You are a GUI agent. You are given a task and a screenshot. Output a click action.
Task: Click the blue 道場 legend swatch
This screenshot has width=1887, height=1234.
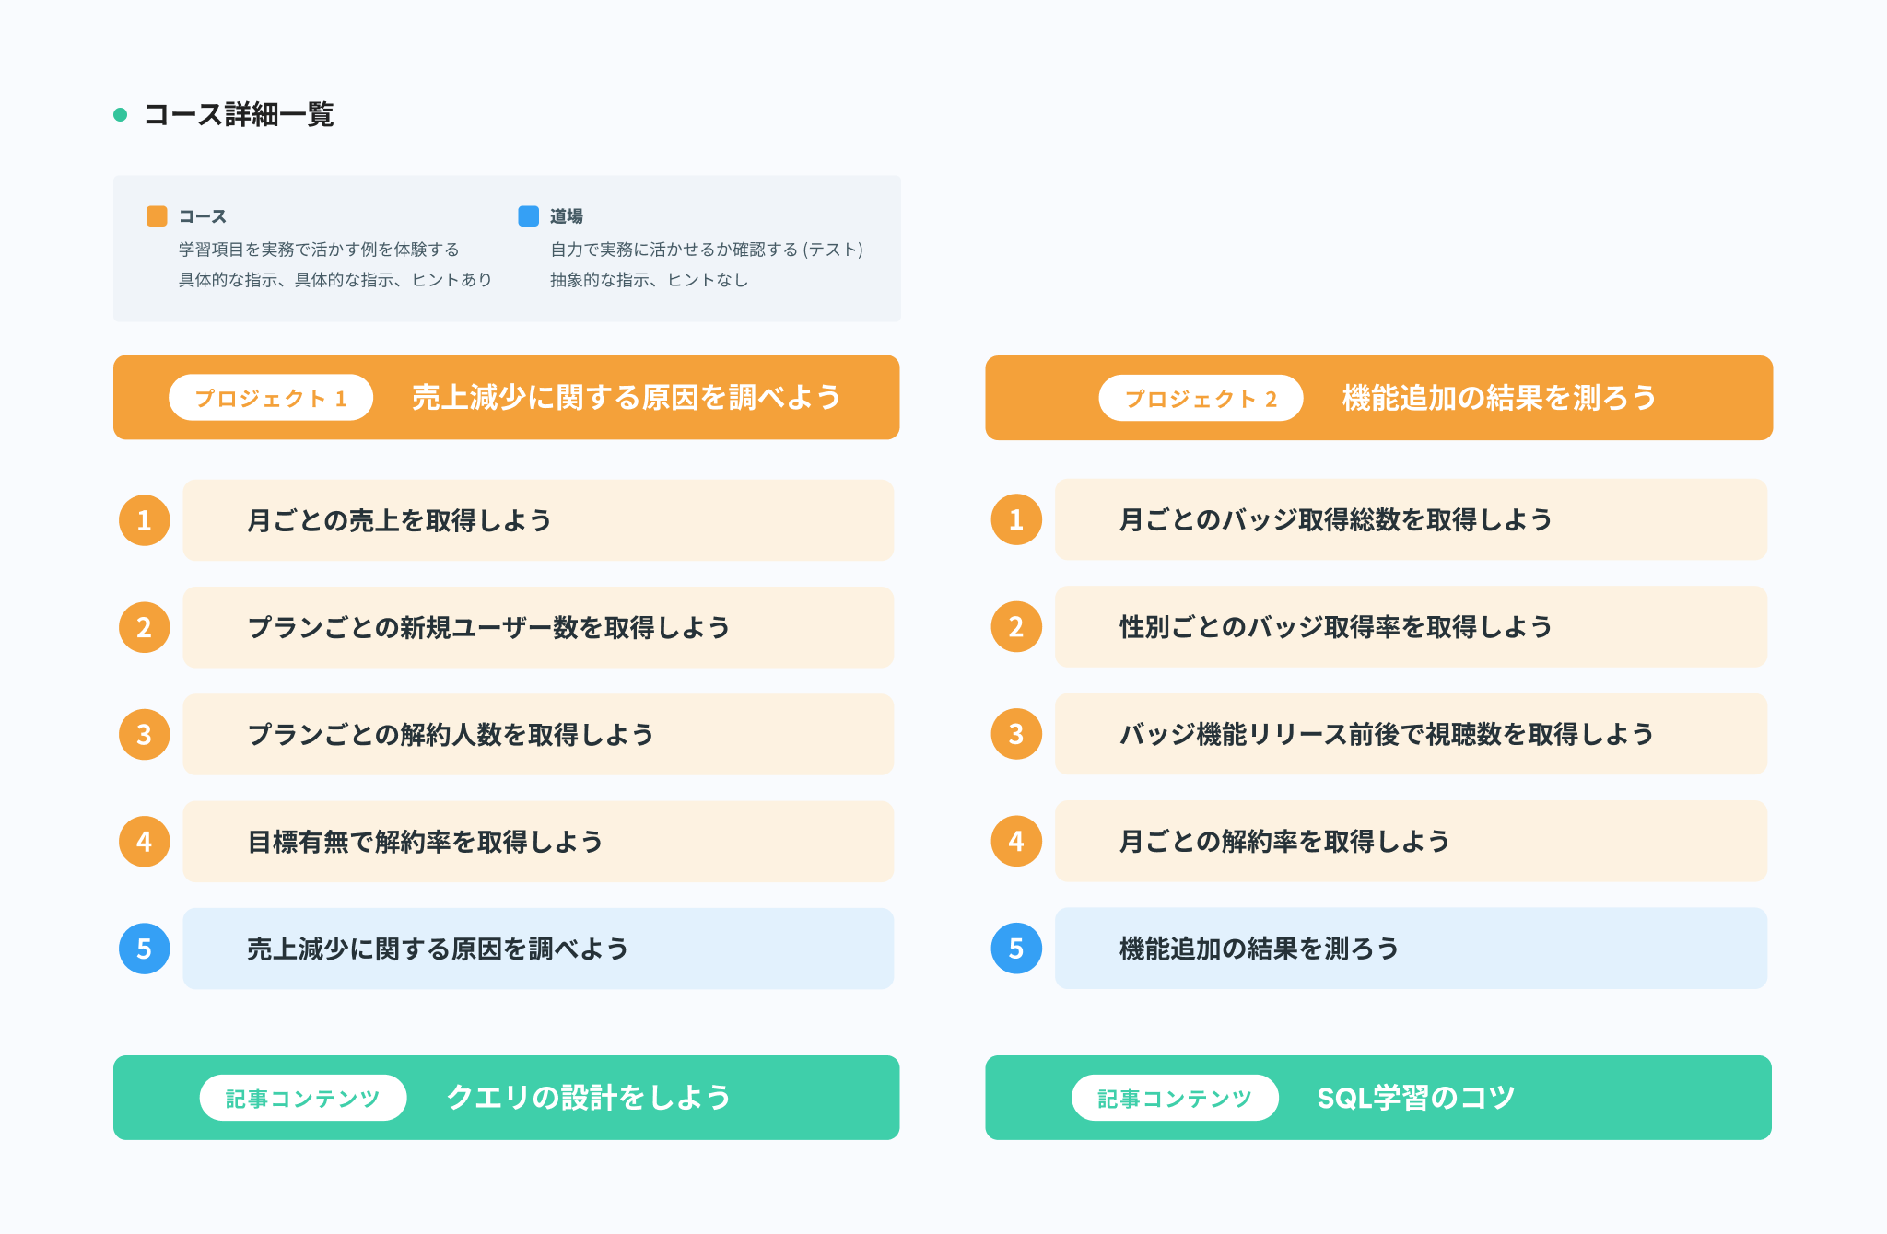coord(528,215)
